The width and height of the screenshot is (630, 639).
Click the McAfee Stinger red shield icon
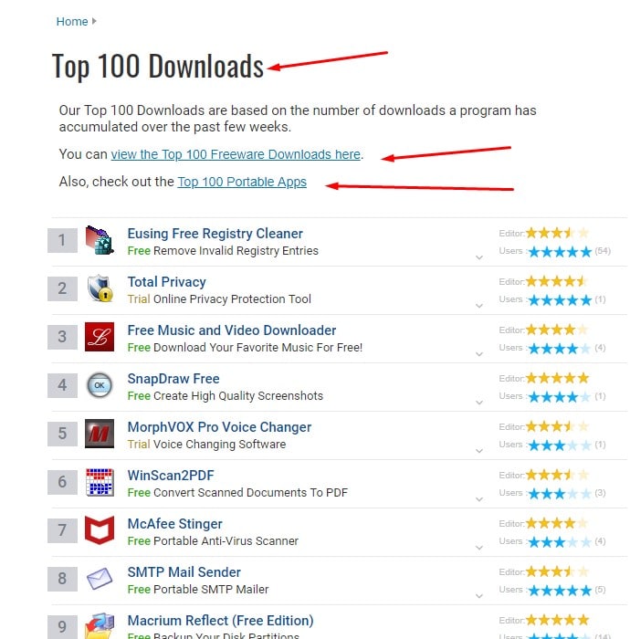click(x=99, y=531)
